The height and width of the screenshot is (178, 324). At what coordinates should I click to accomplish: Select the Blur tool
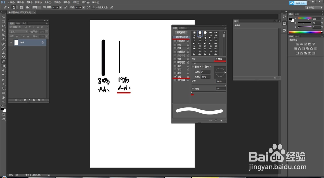pos(3,70)
